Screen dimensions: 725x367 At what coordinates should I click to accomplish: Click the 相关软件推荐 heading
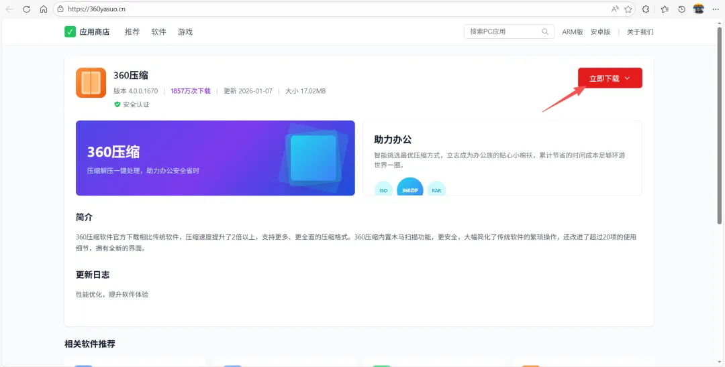90,344
